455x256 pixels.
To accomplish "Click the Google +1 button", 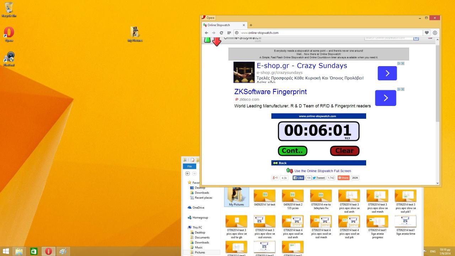I will coord(275,178).
